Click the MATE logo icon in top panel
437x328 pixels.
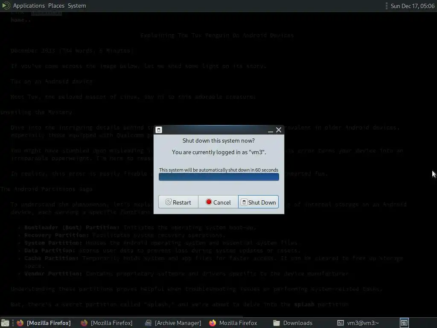tap(6, 6)
